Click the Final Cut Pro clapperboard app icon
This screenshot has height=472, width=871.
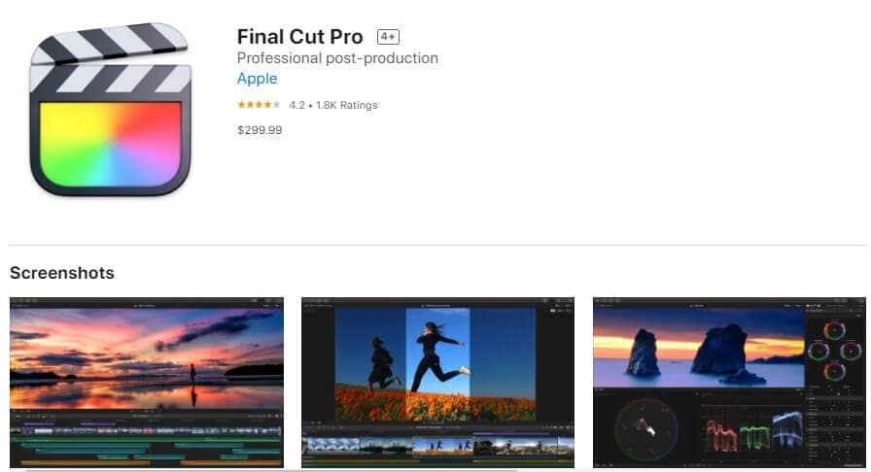coord(110,110)
